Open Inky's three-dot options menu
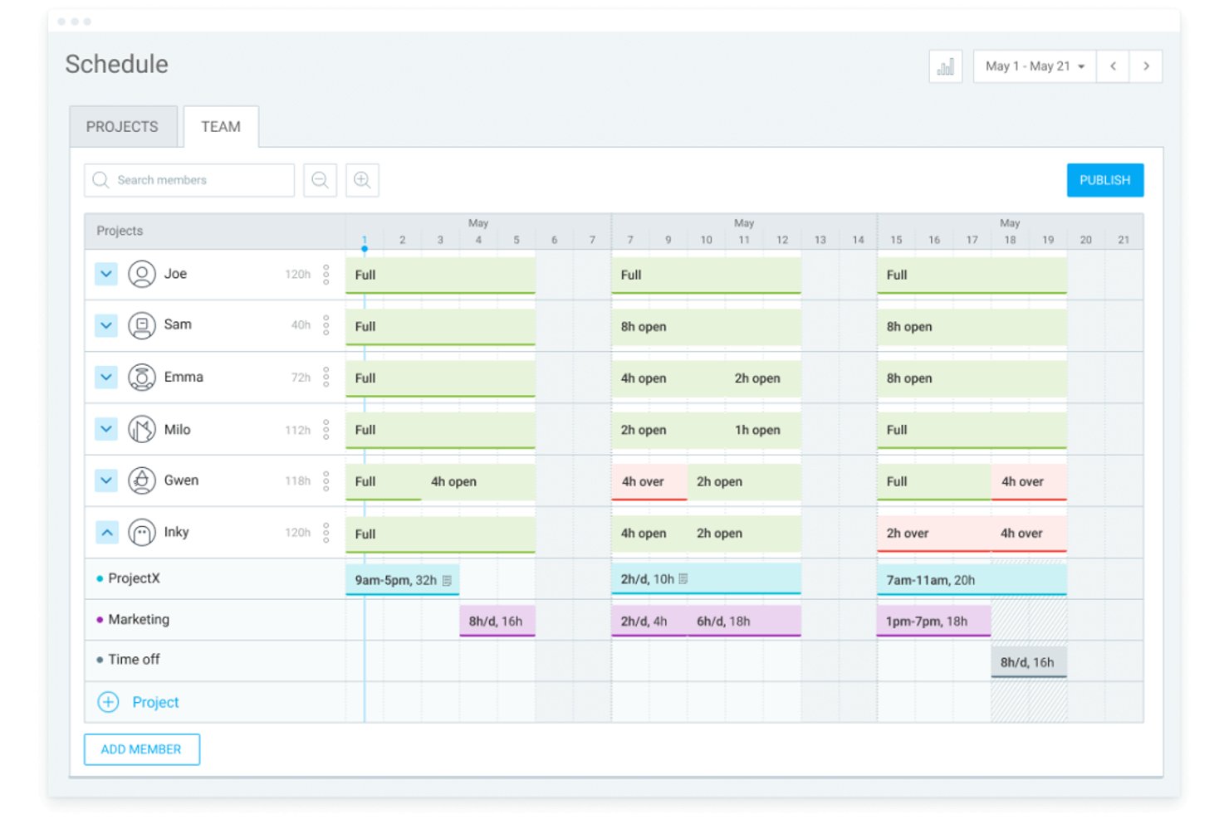This screenshot has height=819, width=1229. pos(326,533)
